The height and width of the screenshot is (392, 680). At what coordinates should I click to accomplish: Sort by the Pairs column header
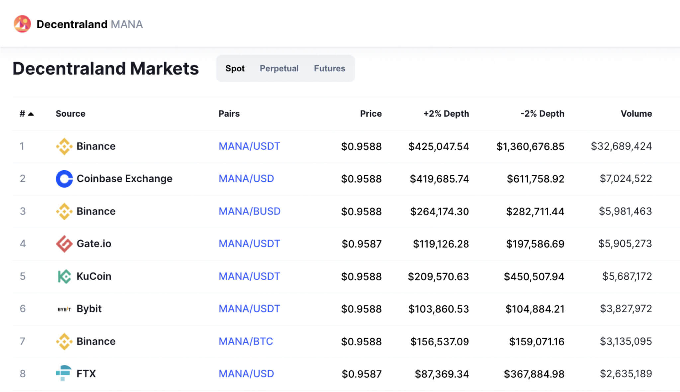pyautogui.click(x=229, y=114)
